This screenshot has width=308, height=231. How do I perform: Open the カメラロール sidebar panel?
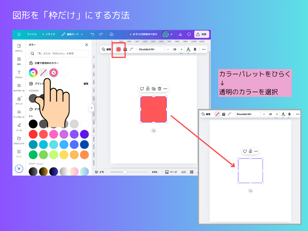pyautogui.click(x=19, y=87)
